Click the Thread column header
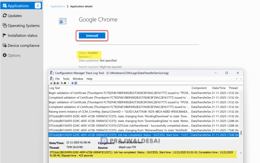Viewport: 260px width, 163px height. (x=234, y=88)
